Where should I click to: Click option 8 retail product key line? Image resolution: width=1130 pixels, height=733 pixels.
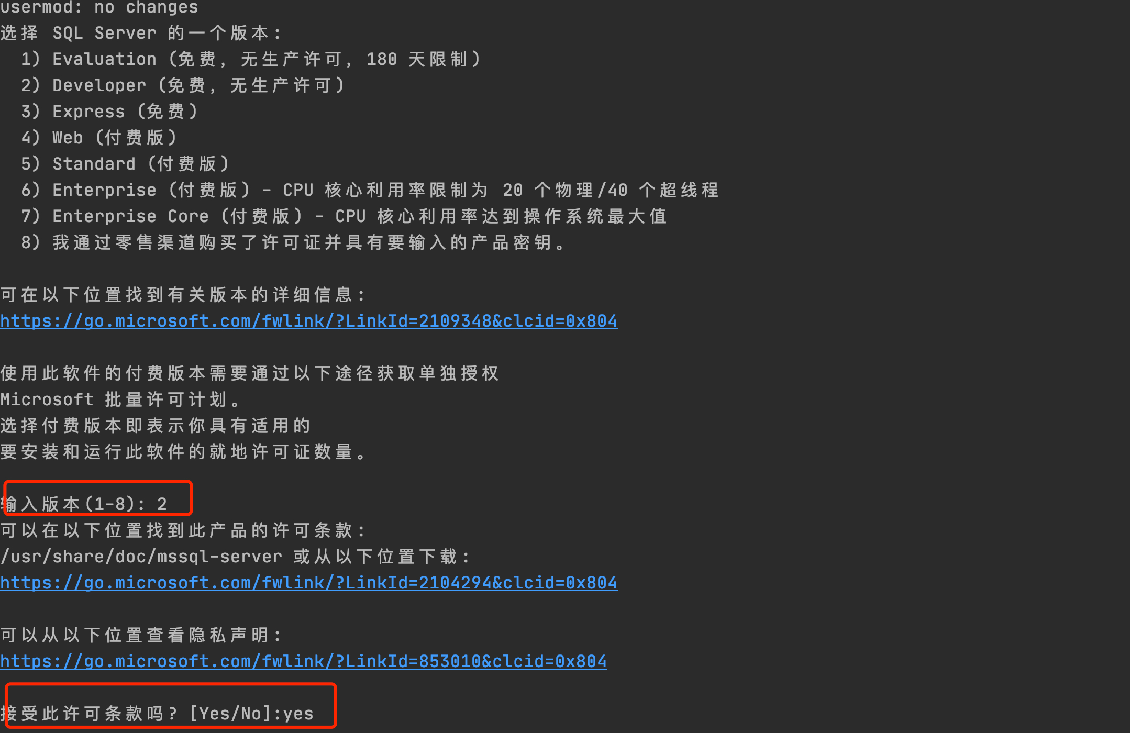coord(293,242)
